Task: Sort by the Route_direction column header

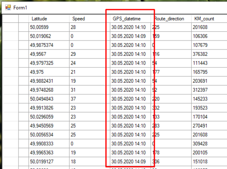Action: pos(171,19)
